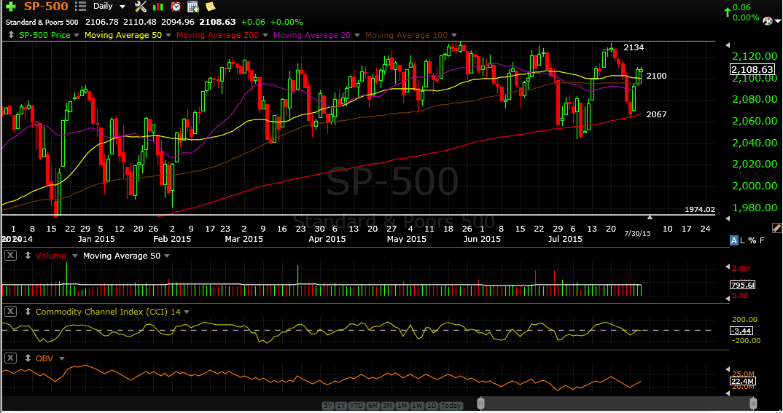Expand the Volume dropdown arrow

(x=75, y=256)
